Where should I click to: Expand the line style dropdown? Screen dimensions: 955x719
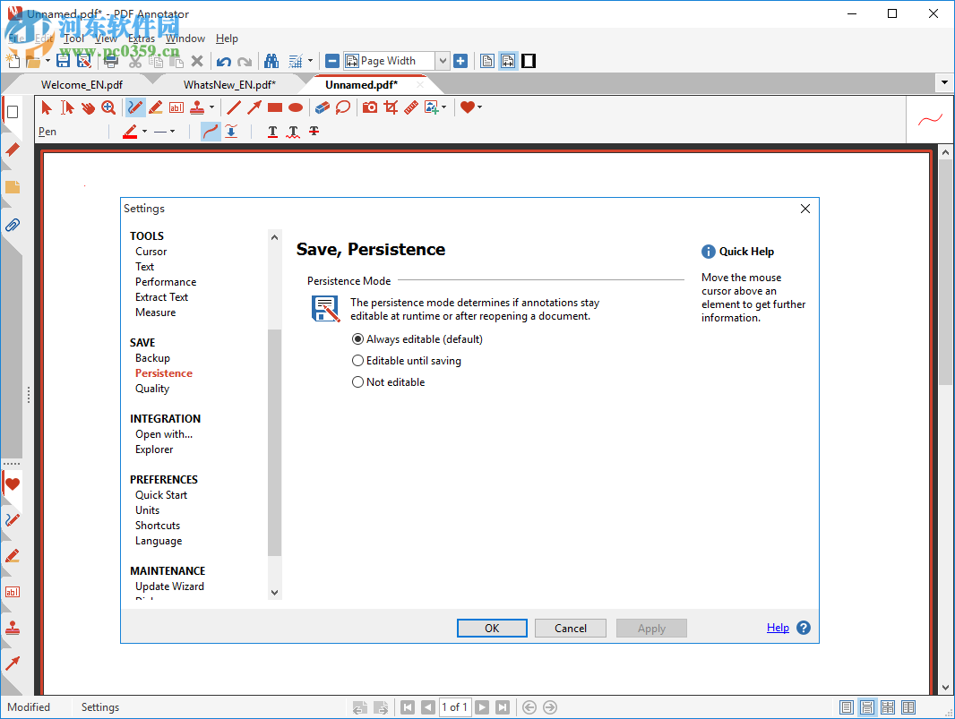coord(170,131)
